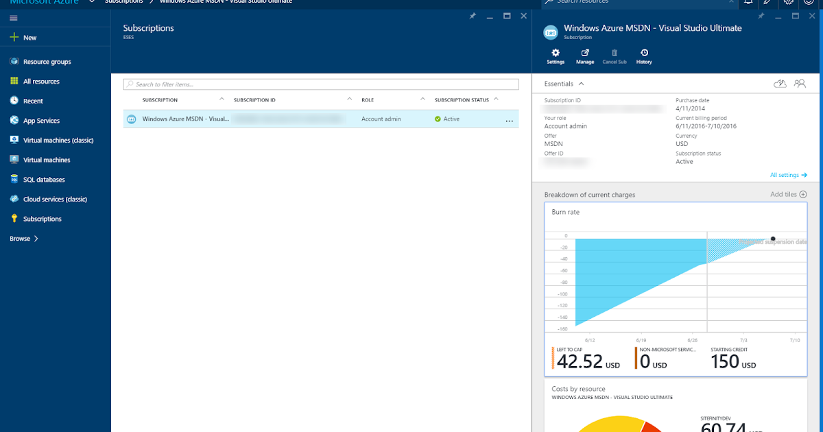
Task: Toggle the hamburger menu above New
Action: [12, 17]
